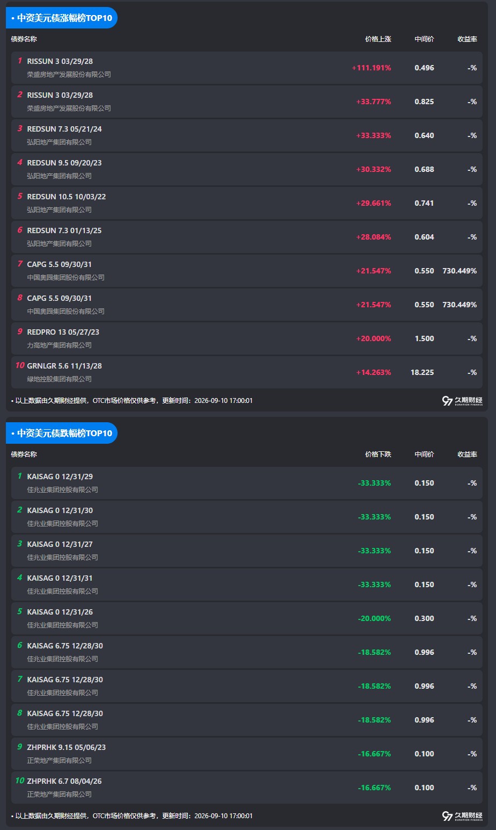
Task: Open the REDSUN 7.3 01/13/25 bond row
Action: [x=247, y=237]
